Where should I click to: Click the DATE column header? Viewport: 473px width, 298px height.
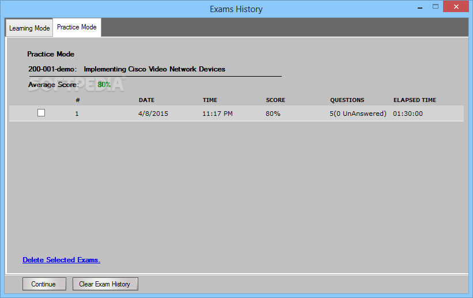[x=146, y=100]
